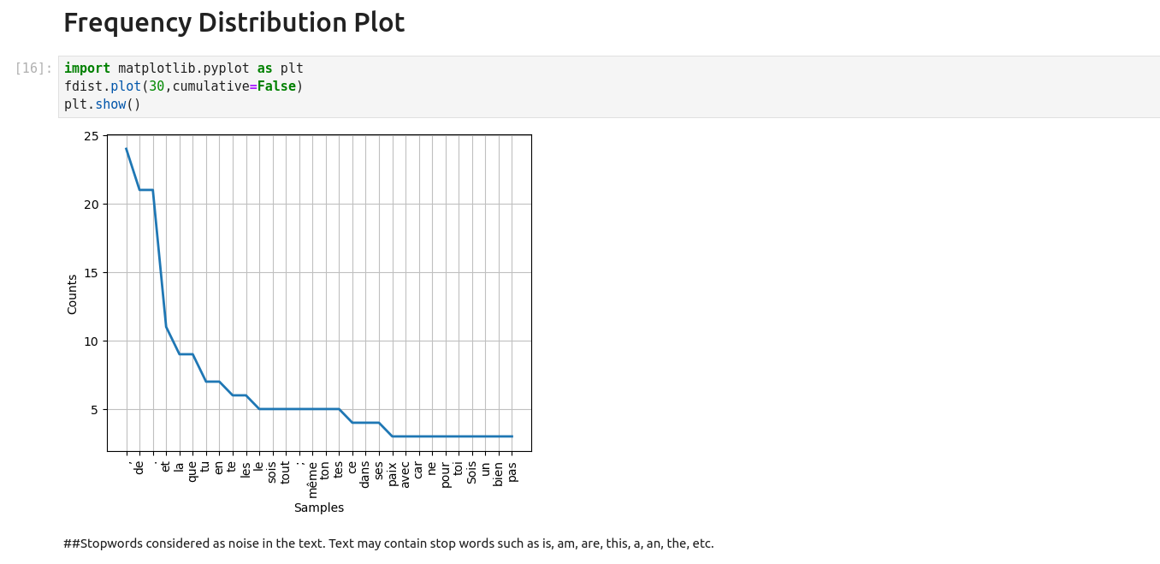Click the "pas" x-axis tick label

(x=512, y=472)
